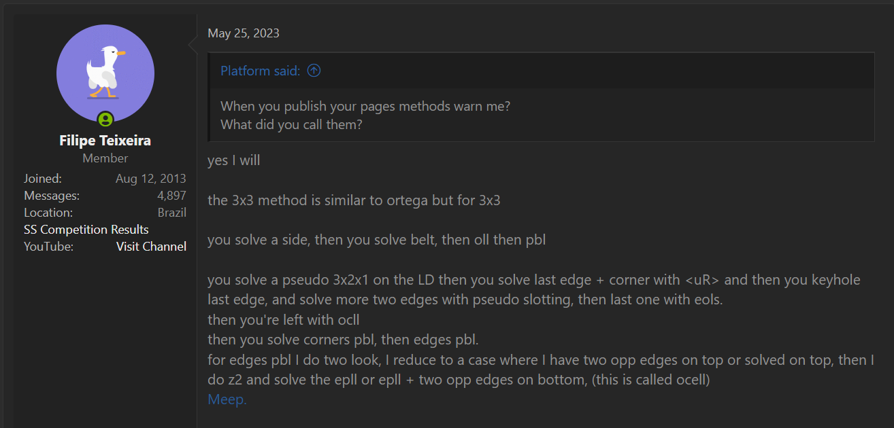894x428 pixels.
Task: Follow the Visit Channel YouTube link
Action: (x=151, y=247)
